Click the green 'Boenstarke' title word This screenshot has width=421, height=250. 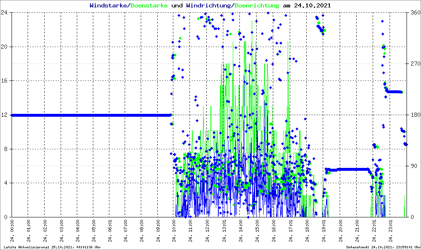(x=149, y=6)
